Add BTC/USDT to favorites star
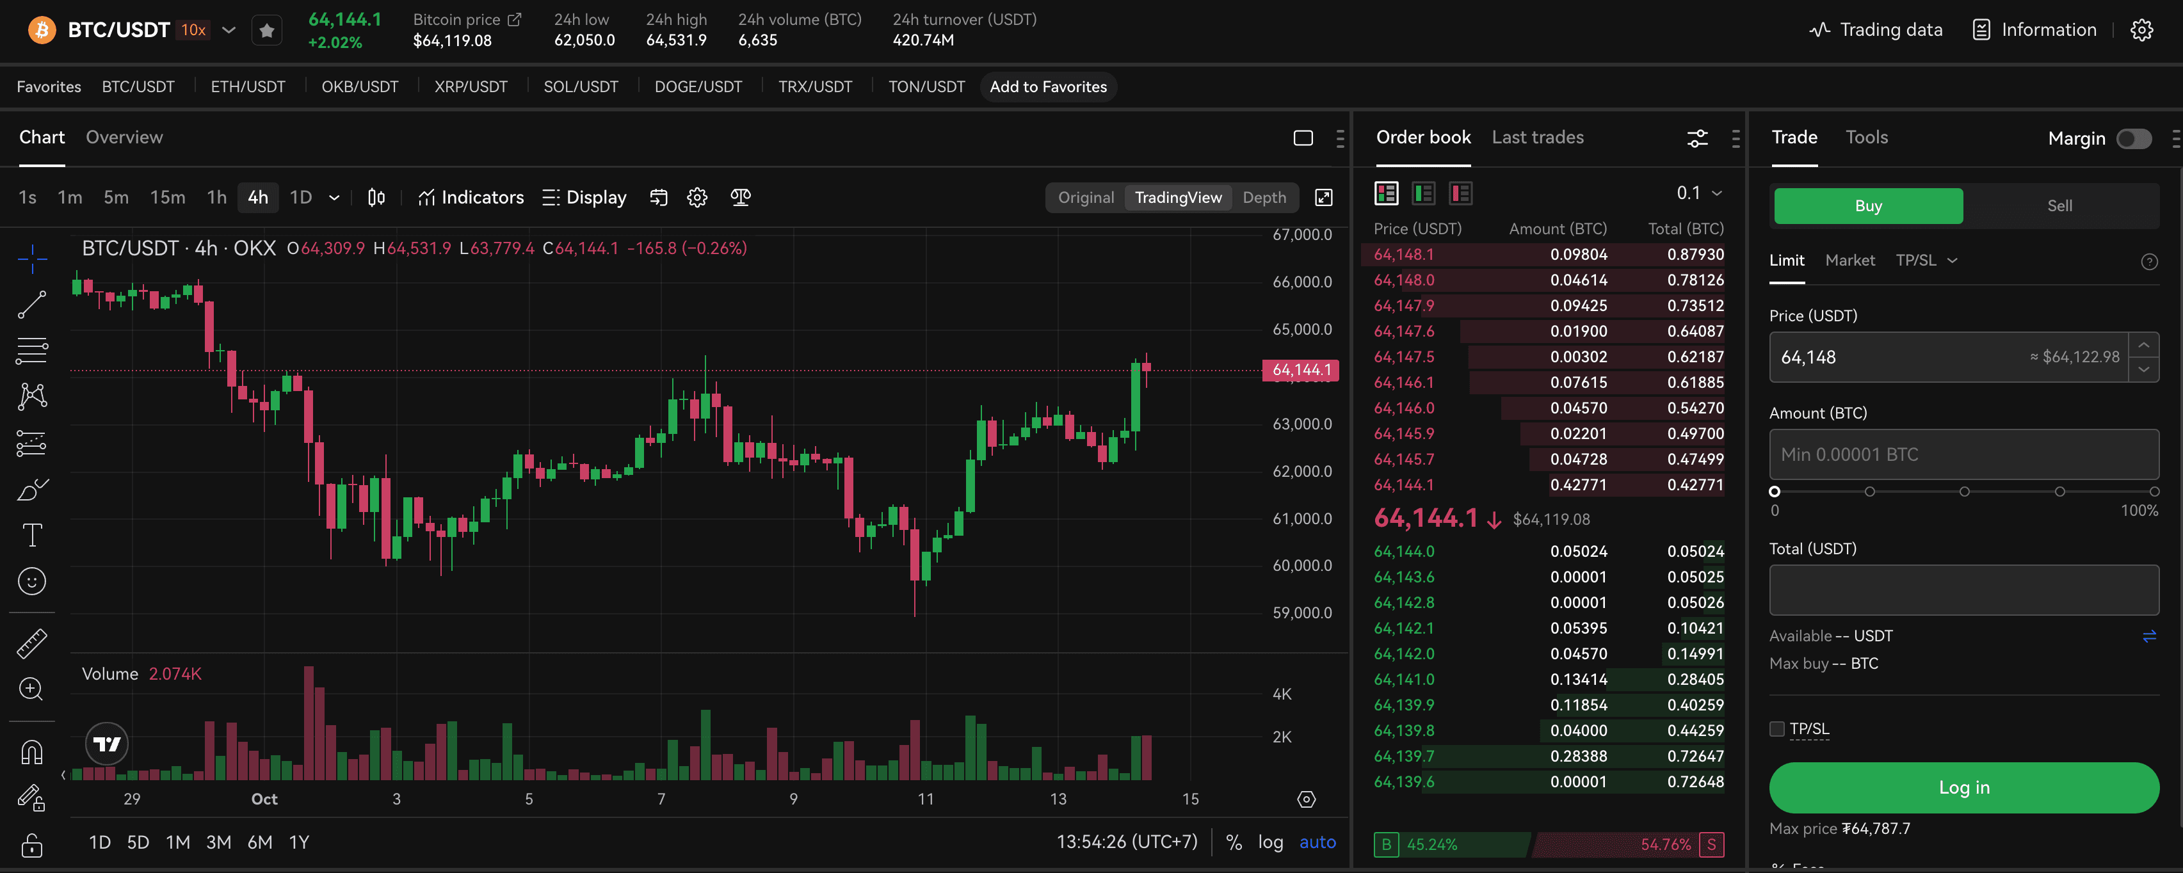Viewport: 2183px width, 873px height. tap(267, 31)
